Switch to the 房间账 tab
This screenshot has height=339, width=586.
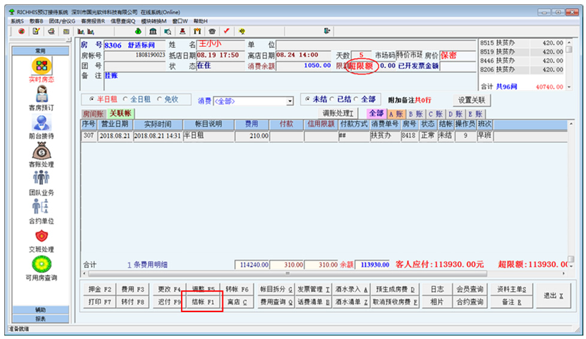[93, 113]
